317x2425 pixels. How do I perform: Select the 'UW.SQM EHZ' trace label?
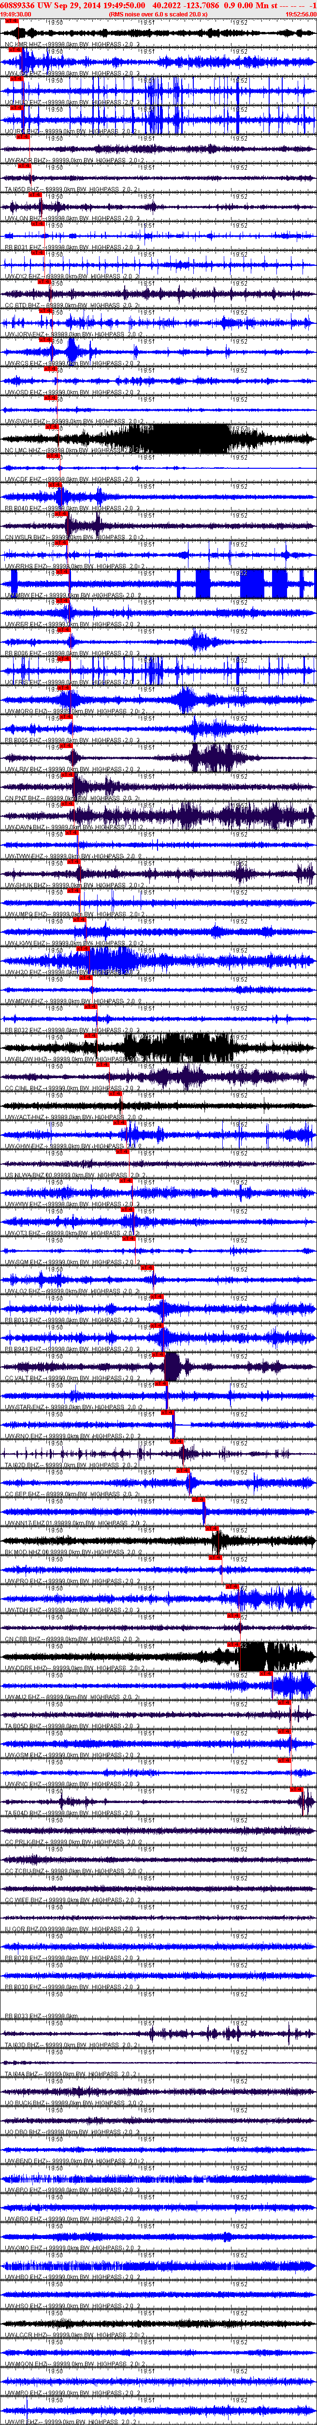23,1262
